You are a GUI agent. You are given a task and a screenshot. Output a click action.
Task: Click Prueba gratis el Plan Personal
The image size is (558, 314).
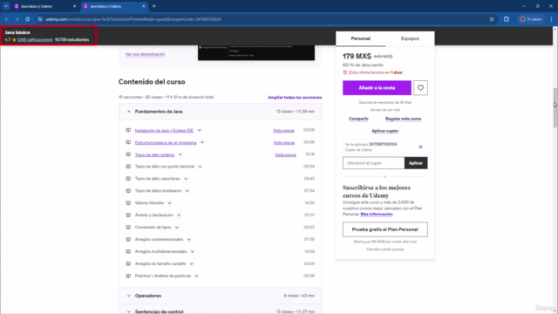385,229
